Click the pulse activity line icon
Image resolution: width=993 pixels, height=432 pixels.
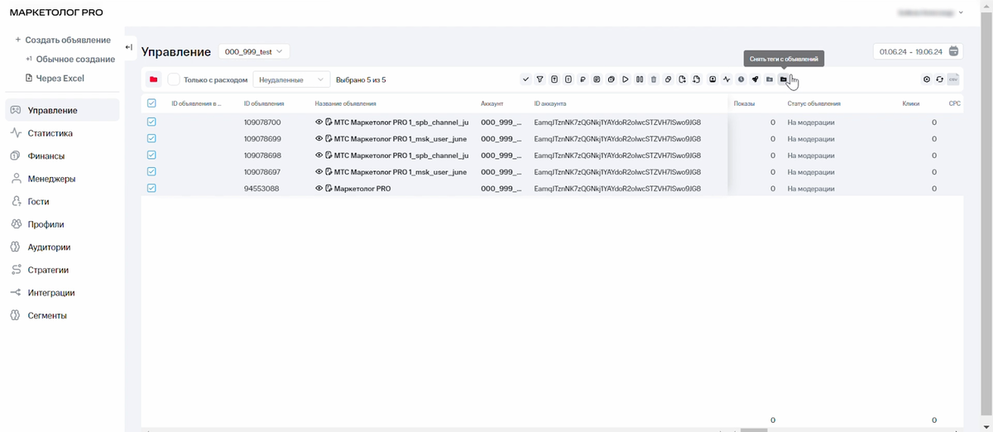(x=727, y=79)
